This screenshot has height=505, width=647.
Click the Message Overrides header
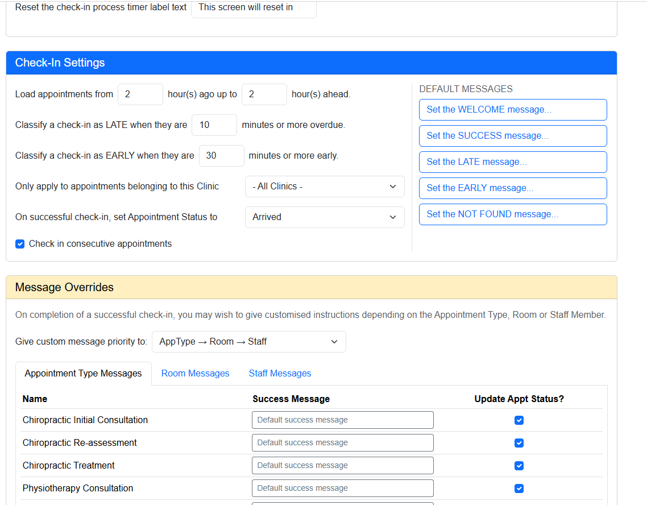point(312,287)
